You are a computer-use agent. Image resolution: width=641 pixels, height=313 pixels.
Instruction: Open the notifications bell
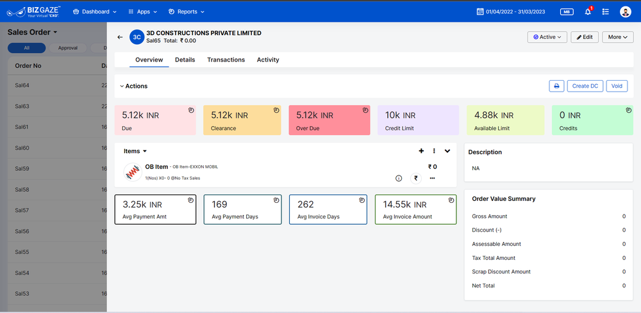point(588,12)
